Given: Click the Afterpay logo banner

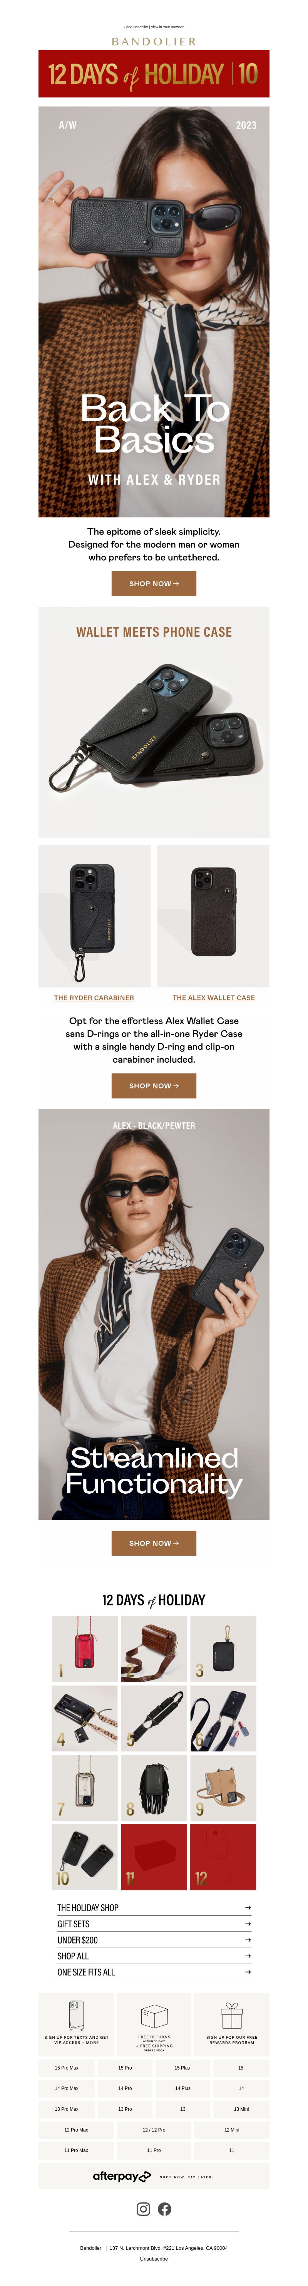Looking at the screenshot, I should click(154, 2175).
